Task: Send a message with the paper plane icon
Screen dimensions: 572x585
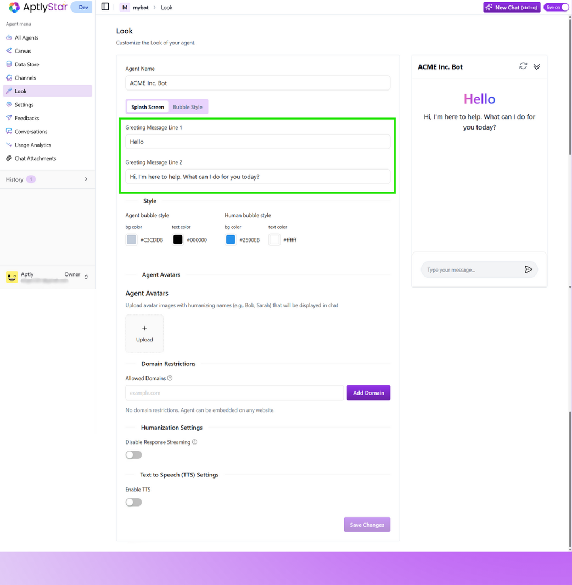Action: (528, 269)
